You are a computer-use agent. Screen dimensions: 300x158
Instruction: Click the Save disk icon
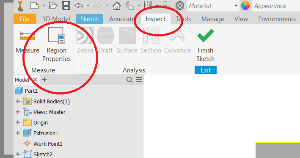[x=66, y=6]
